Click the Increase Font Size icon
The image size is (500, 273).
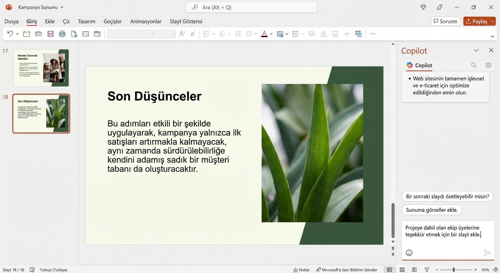tap(182, 33)
